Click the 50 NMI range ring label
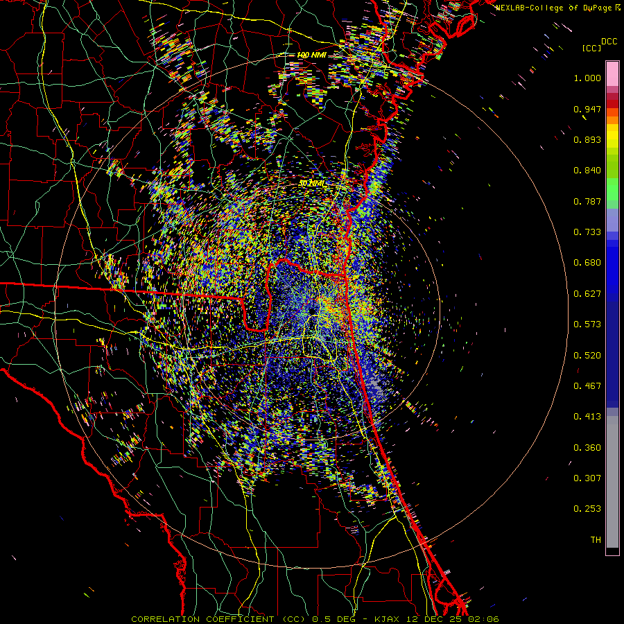 pyautogui.click(x=312, y=184)
